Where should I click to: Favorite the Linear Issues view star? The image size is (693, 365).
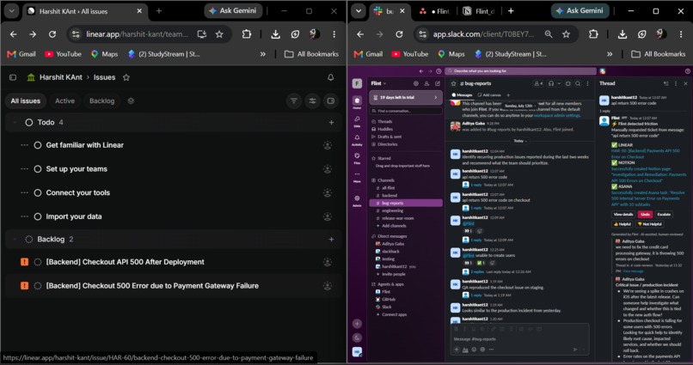[x=126, y=77]
